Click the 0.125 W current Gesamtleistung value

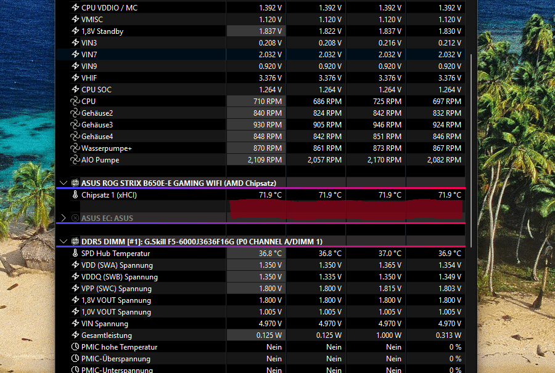[x=269, y=335]
